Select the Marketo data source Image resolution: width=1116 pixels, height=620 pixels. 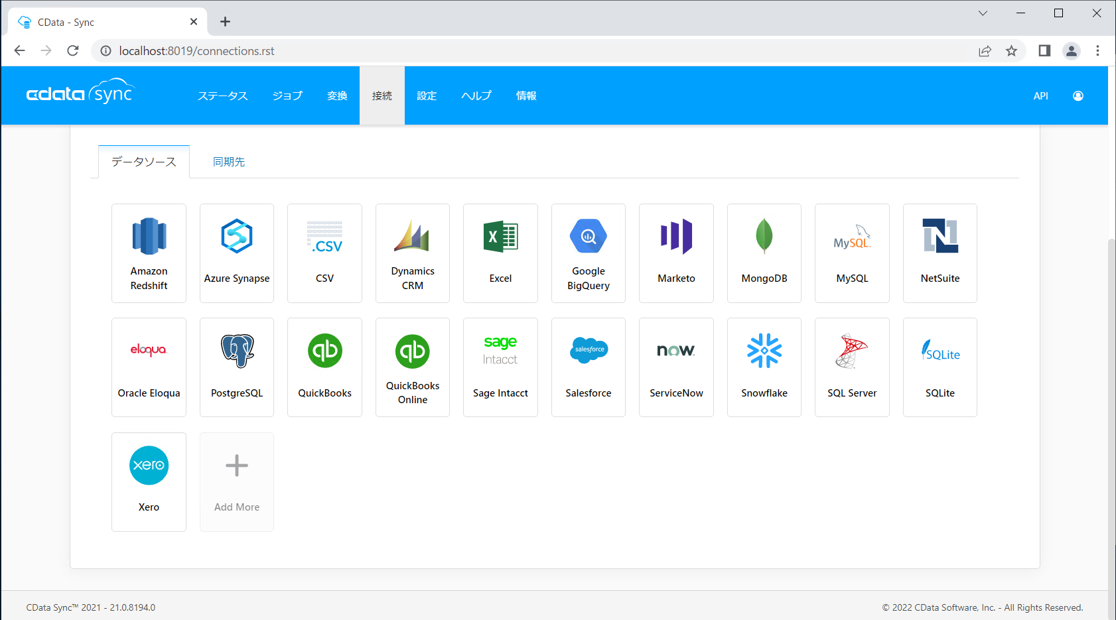(676, 253)
